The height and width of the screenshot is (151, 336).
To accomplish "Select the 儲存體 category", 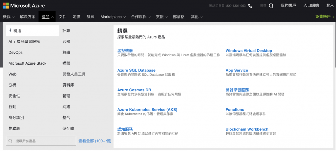I will point(68,128).
